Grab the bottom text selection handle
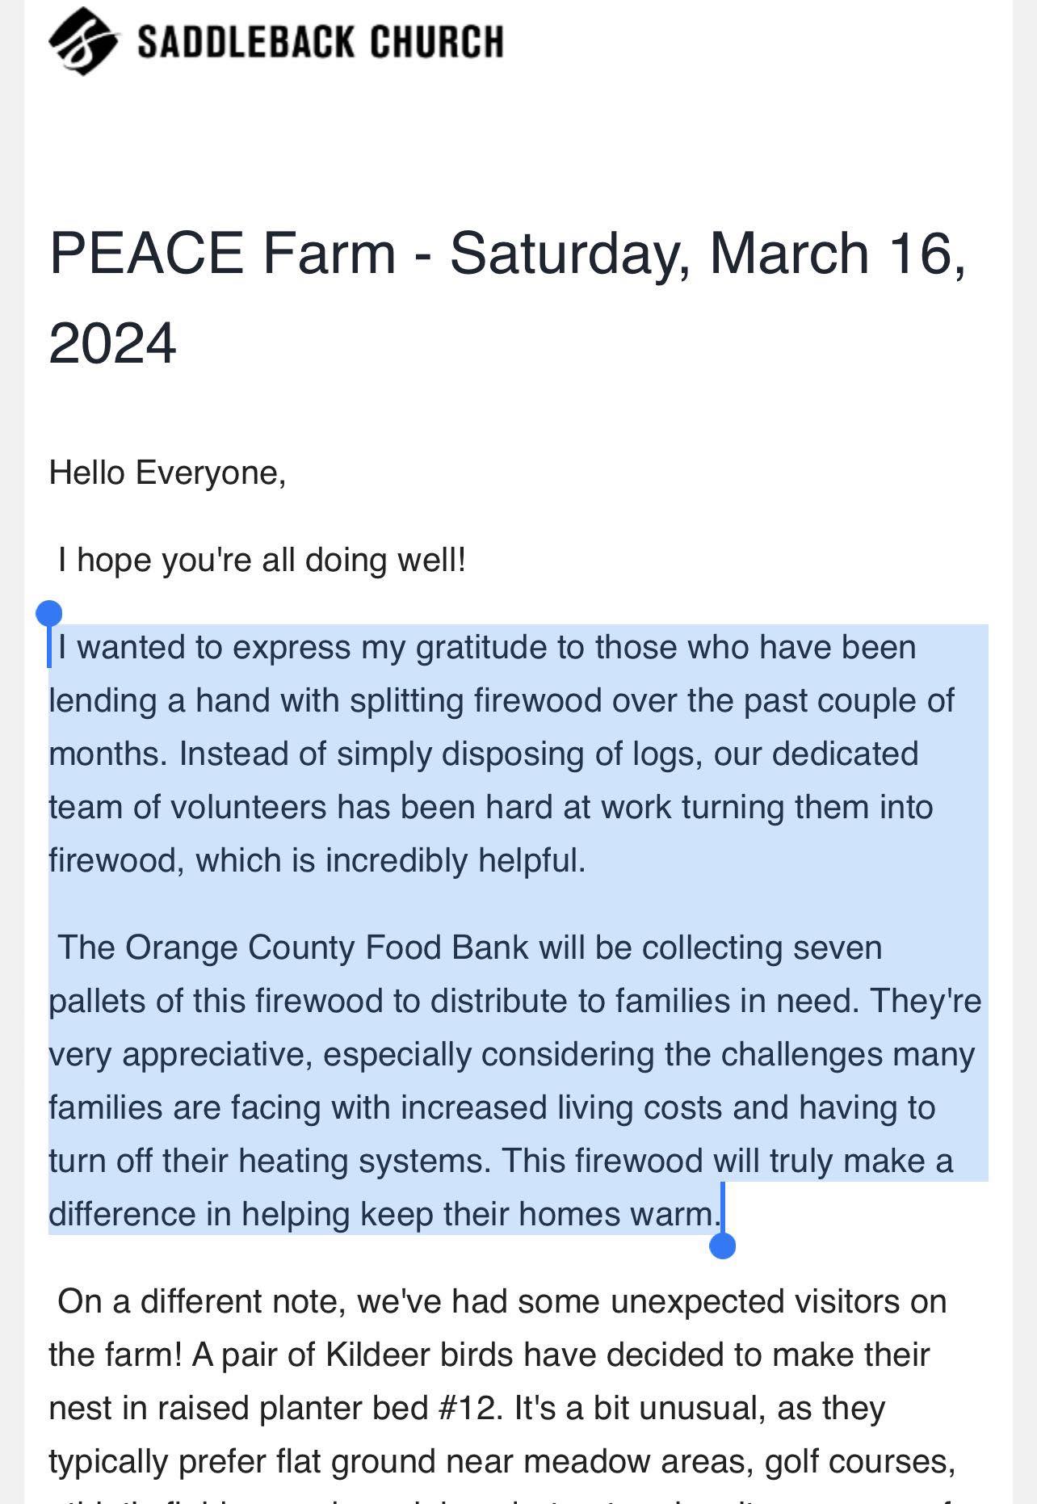The image size is (1037, 1504). click(x=722, y=1246)
